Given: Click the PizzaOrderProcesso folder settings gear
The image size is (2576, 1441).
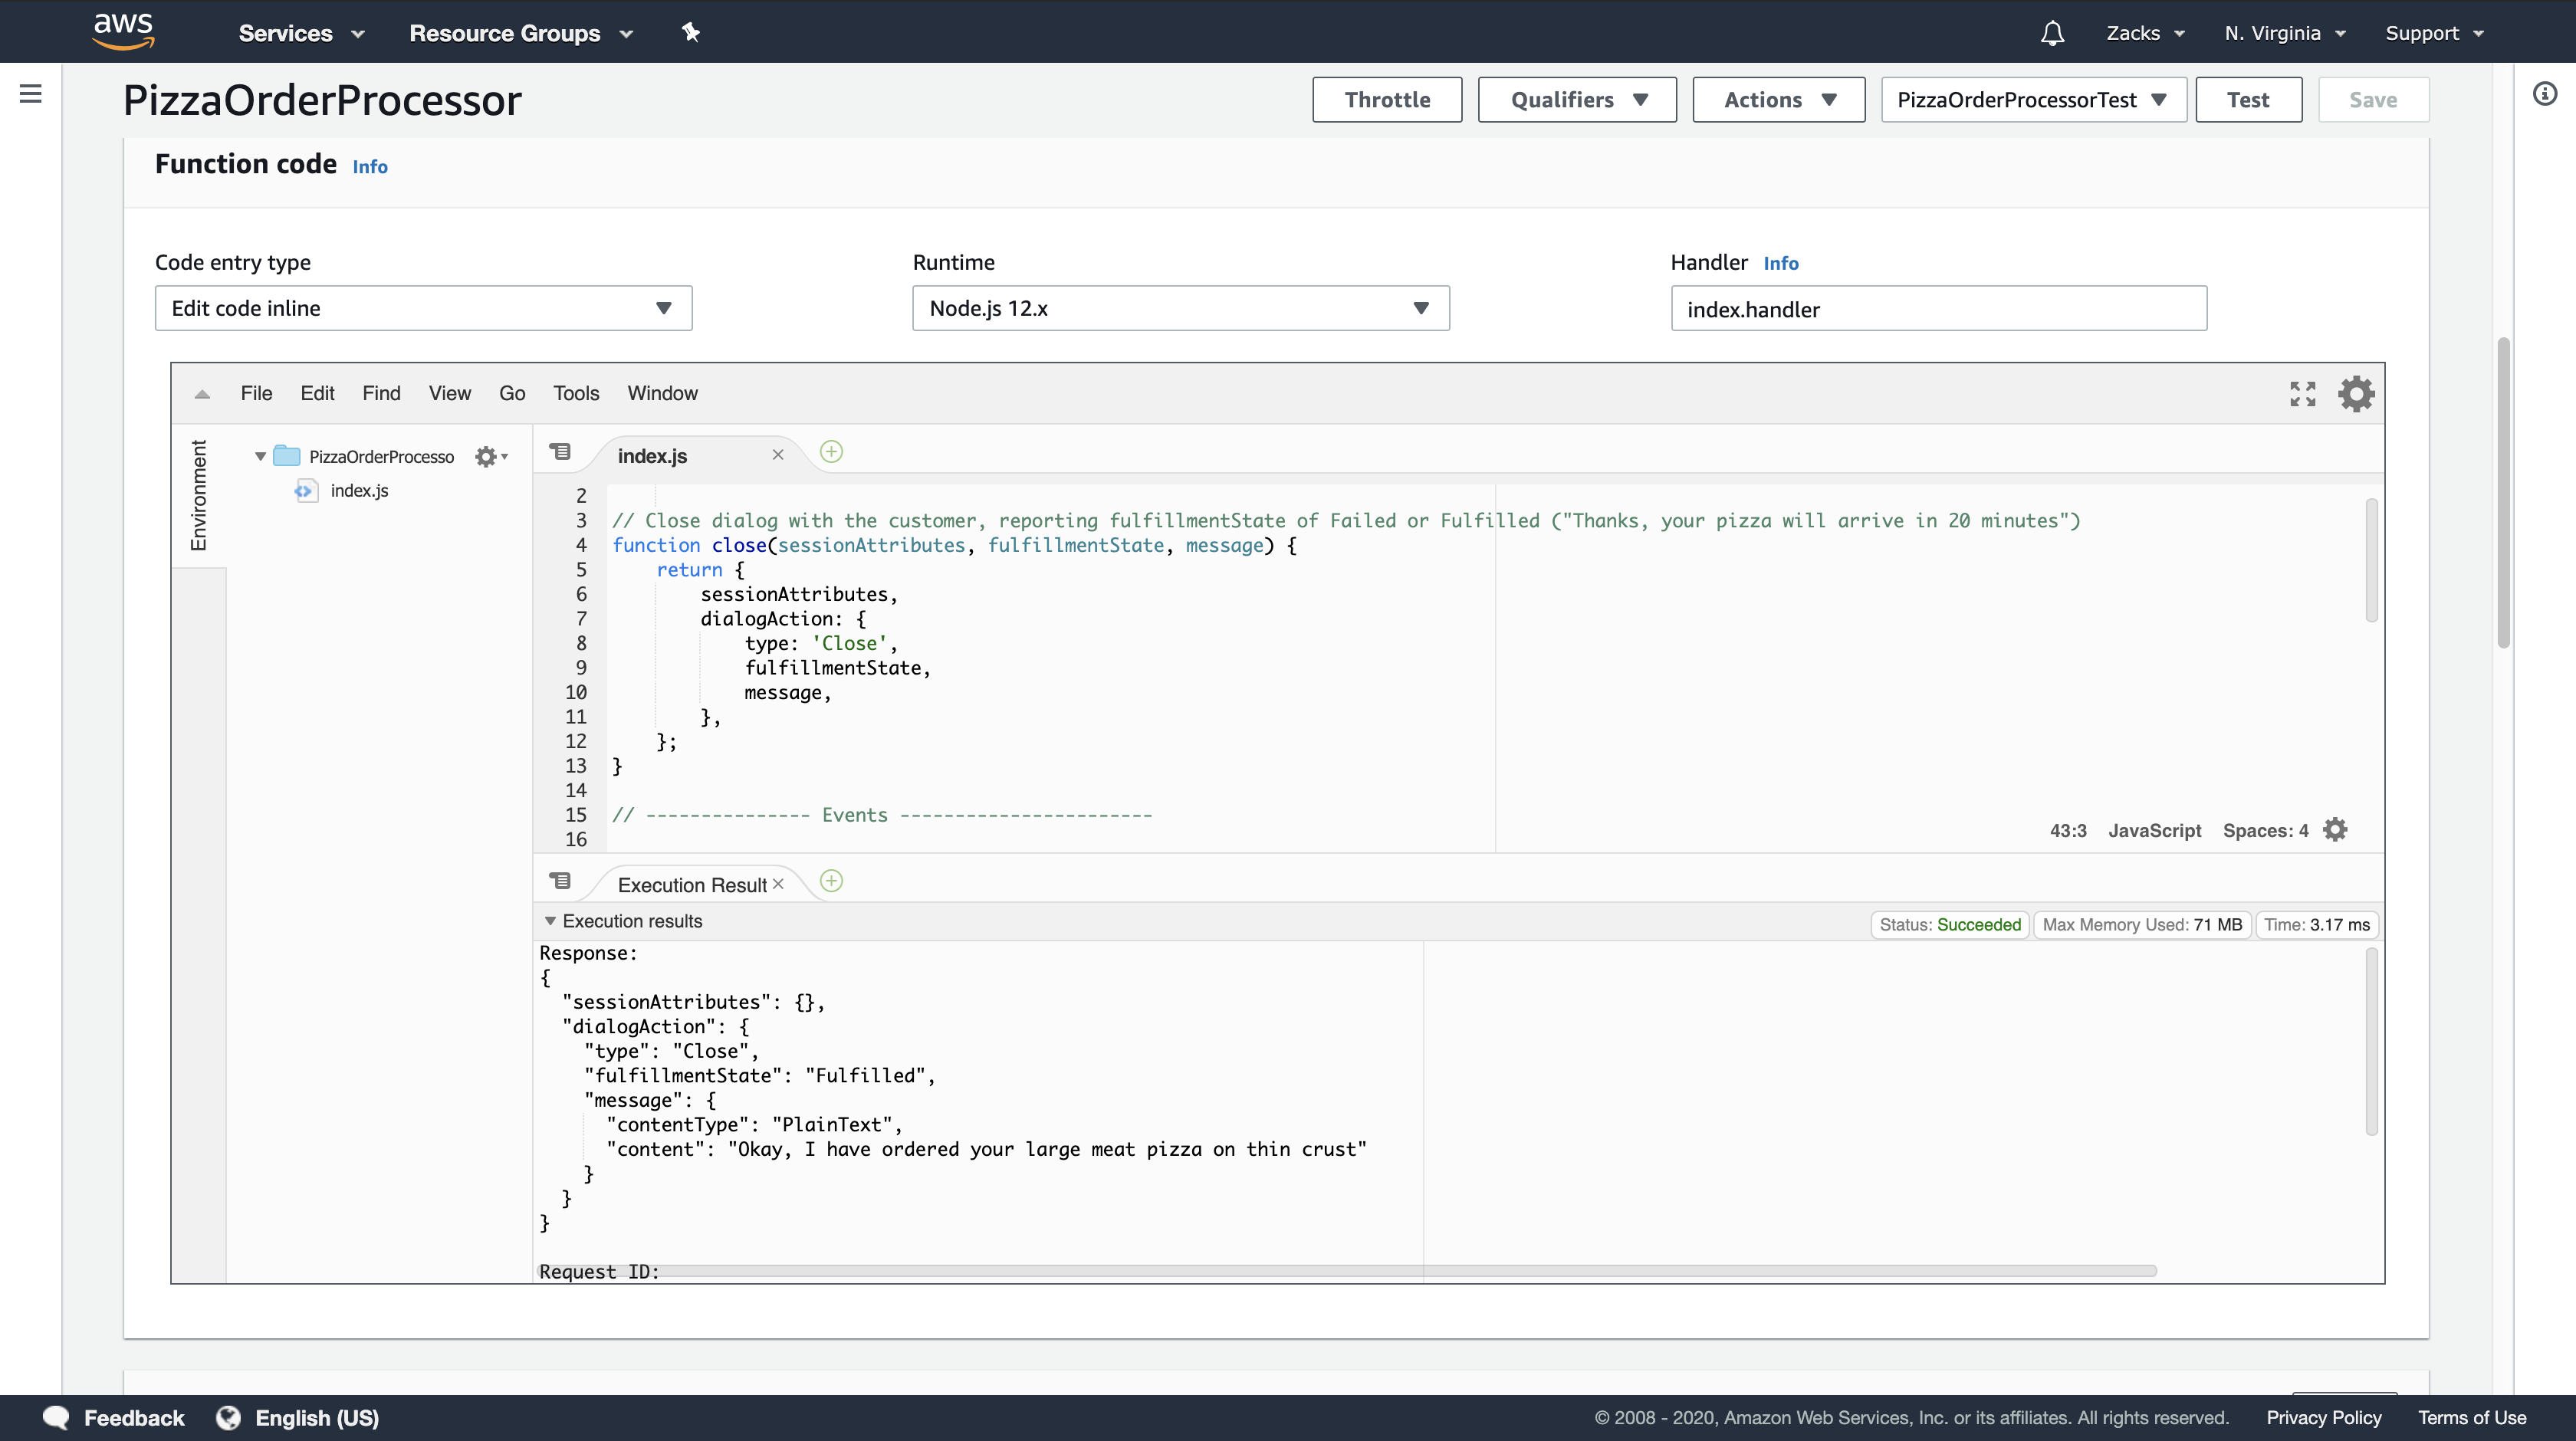Looking at the screenshot, I should tap(487, 457).
